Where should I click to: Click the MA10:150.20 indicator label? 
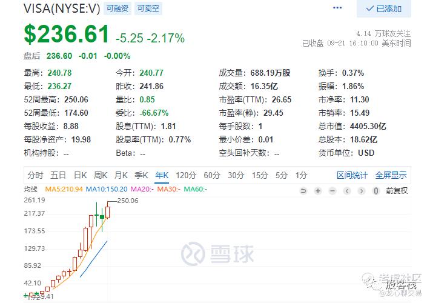pos(107,189)
